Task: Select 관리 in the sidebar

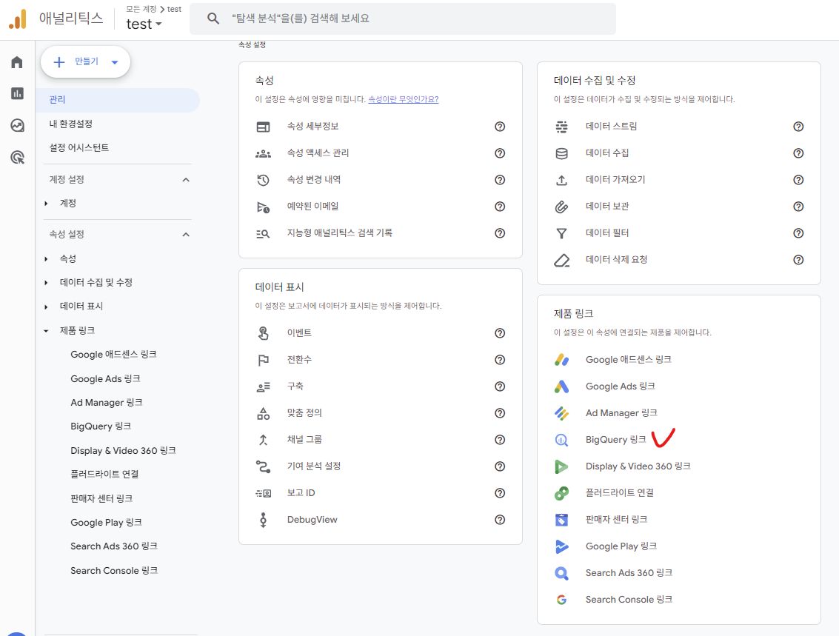Action: coord(118,100)
